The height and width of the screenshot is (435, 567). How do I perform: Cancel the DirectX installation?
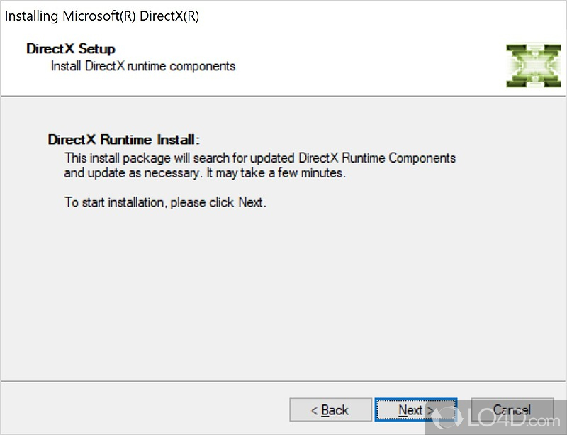coord(512,410)
